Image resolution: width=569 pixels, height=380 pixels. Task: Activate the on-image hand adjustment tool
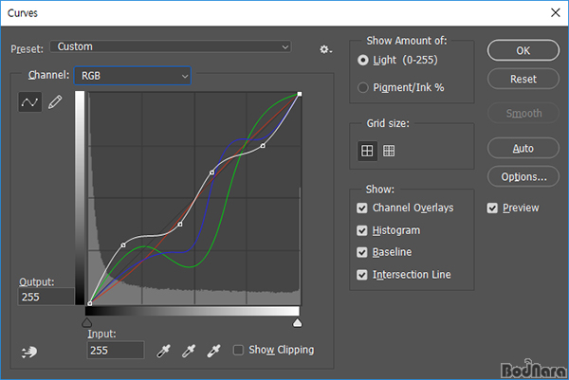tap(29, 352)
